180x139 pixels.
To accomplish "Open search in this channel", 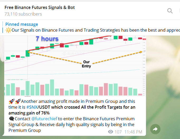I will pyautogui.click(x=170, y=11).
